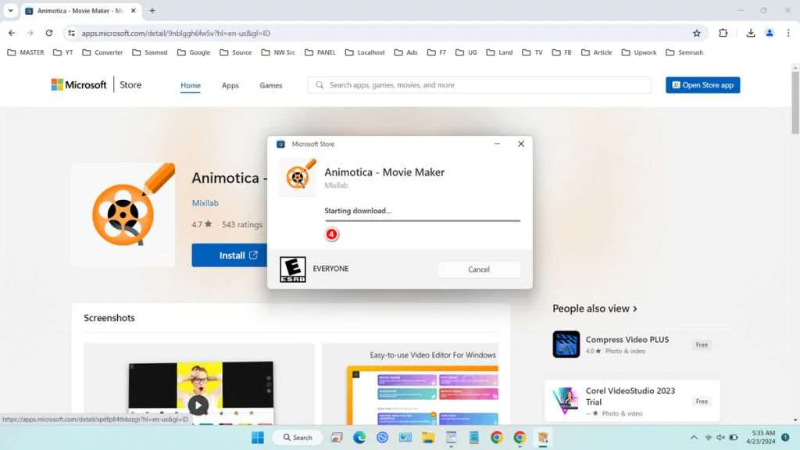The width and height of the screenshot is (800, 450).
Task: Switch to the Apps section in the Store
Action: (230, 85)
